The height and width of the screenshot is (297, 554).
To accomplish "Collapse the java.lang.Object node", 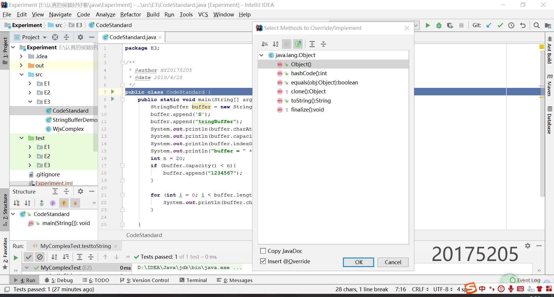I will tap(261, 55).
